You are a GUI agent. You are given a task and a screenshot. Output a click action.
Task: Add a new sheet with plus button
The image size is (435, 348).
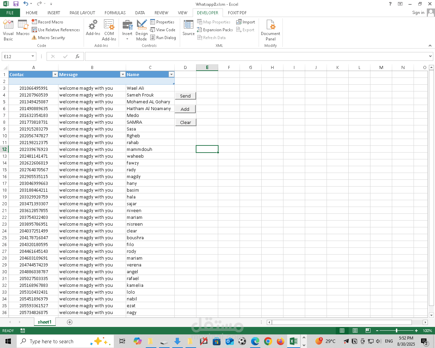70,322
